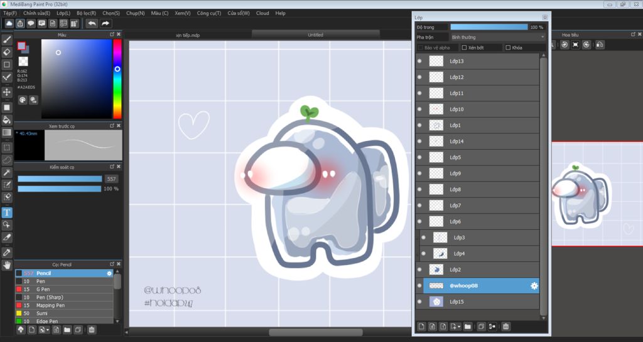Screen dimensions: 643x342
Task: Select the rectangular Select tool
Action: coord(6,147)
